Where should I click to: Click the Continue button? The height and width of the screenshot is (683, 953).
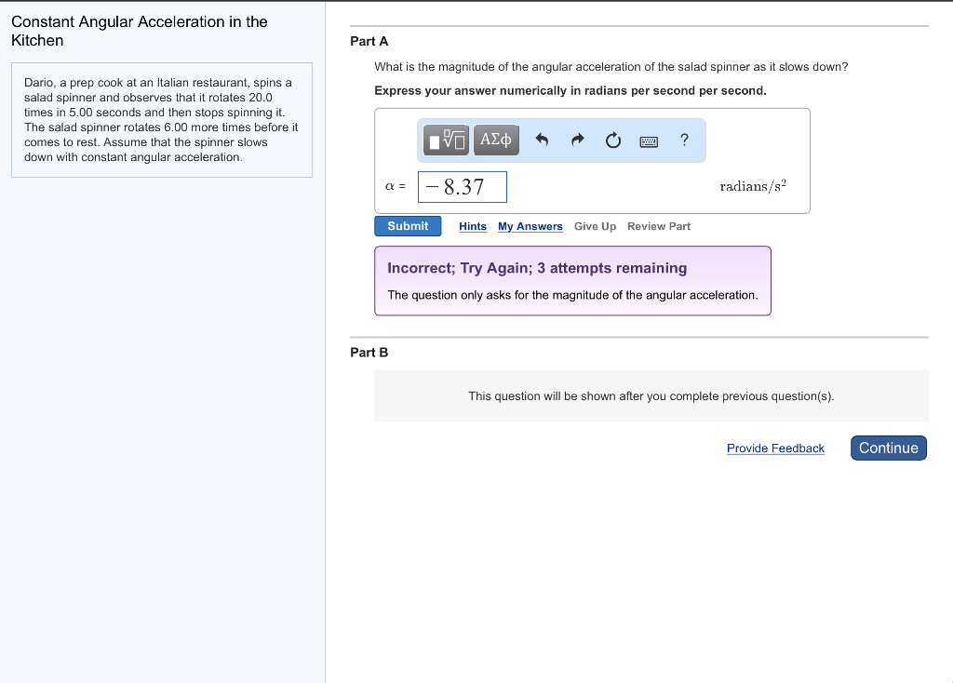889,448
